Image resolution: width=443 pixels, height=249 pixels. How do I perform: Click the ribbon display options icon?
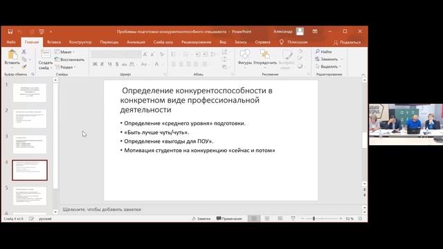(315, 31)
